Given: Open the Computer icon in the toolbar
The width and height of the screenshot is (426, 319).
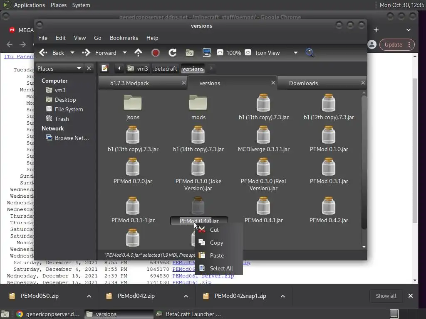Looking at the screenshot, I should pos(207,53).
